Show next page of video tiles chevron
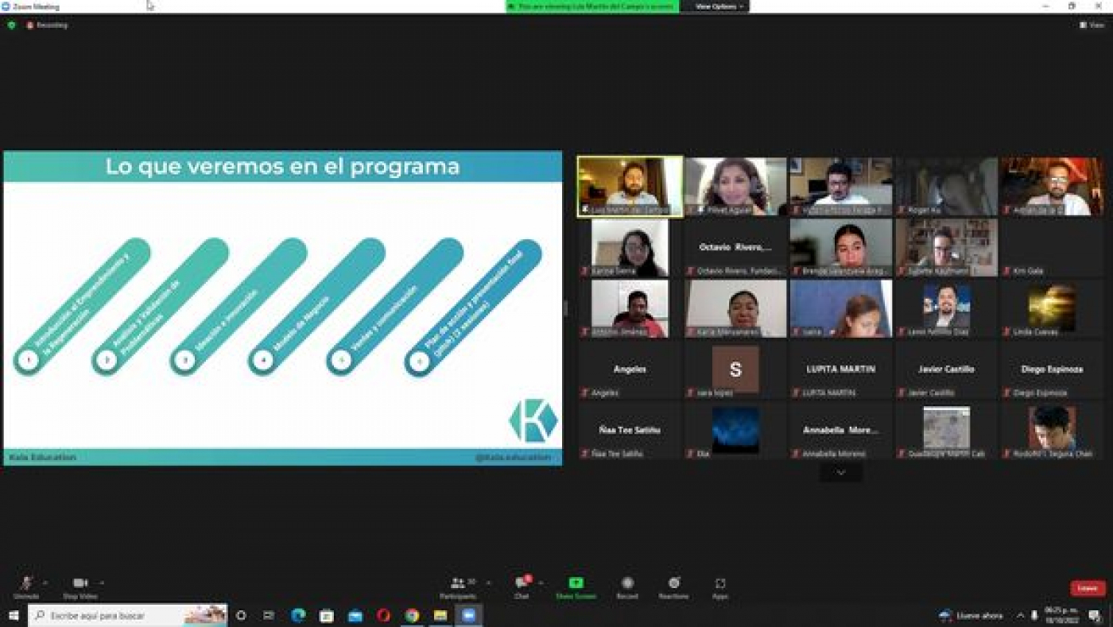This screenshot has height=627, width=1113. (x=841, y=473)
